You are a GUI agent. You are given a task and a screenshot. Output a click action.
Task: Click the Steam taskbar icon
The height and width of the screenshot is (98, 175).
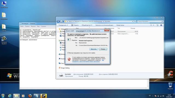[x=43, y=96]
